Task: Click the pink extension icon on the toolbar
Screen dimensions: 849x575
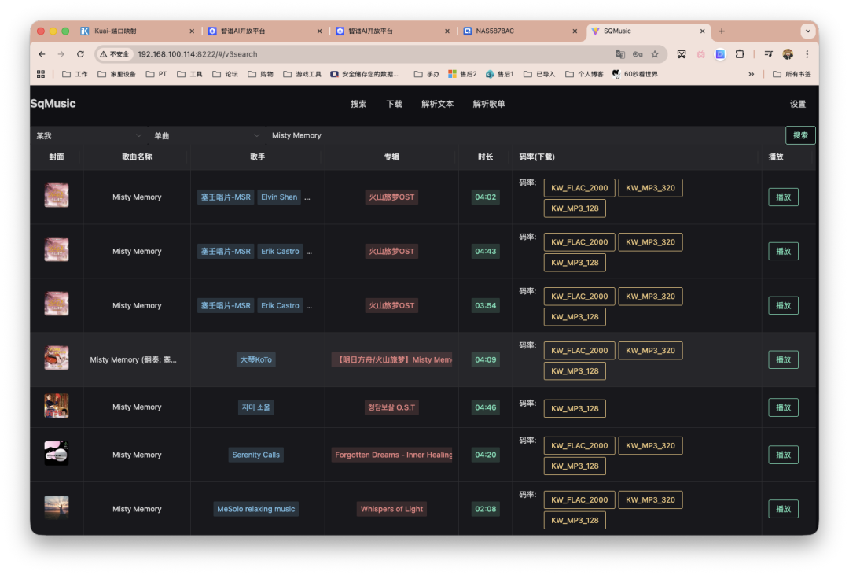Action: click(x=702, y=53)
